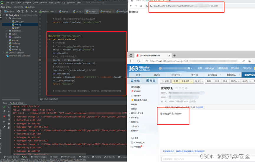Go back in the 163 mail browser
The width and height of the screenshot is (255, 162).
(x=131, y=61)
